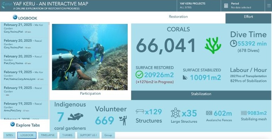Click the Indigenous gardeners number 7
The image size is (272, 139).
[x=60, y=117]
